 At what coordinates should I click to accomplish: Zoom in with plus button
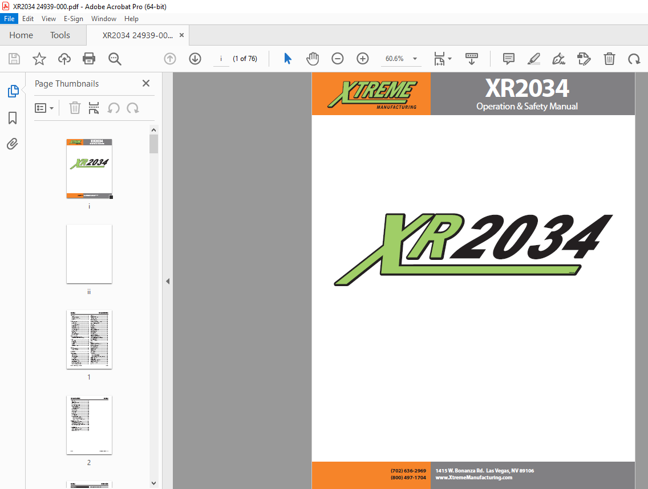(x=363, y=59)
